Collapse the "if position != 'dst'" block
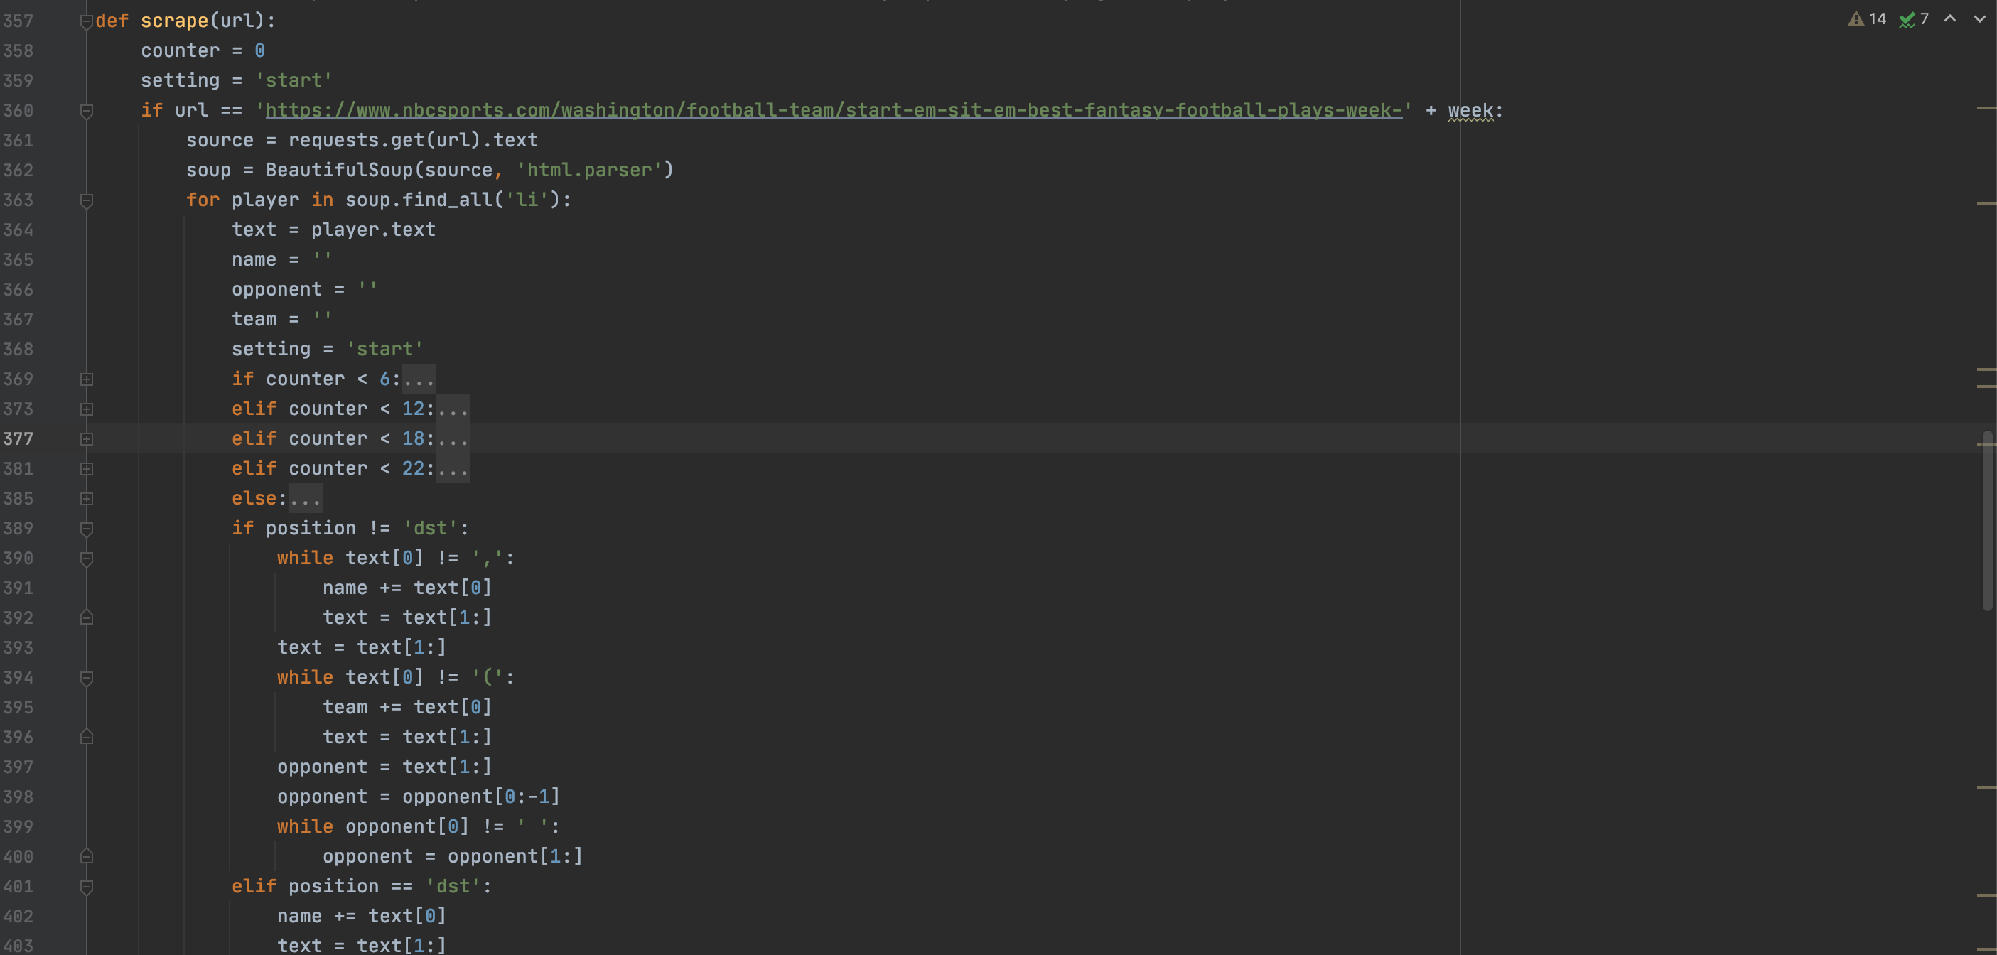Viewport: 1997px width, 955px height. (x=87, y=529)
